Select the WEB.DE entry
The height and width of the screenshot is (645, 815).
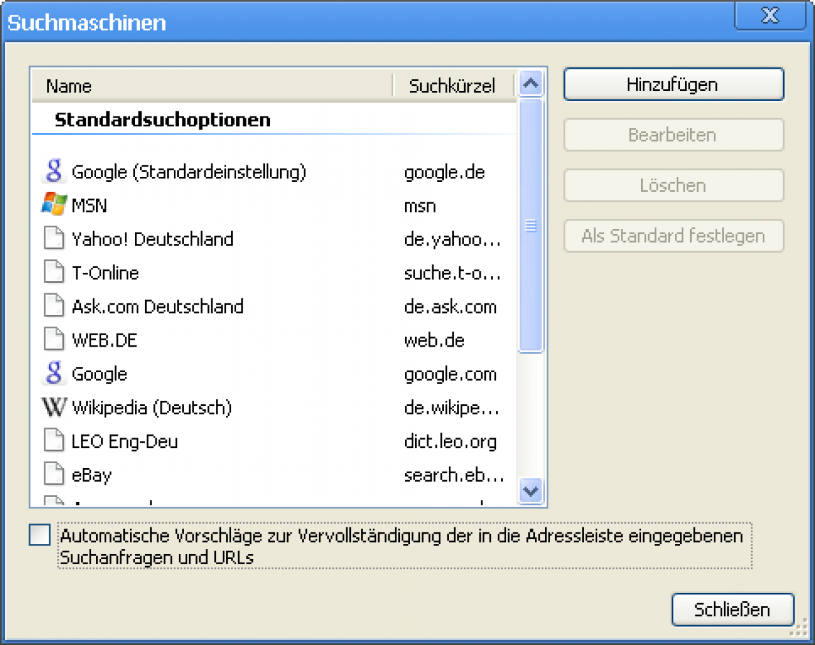(x=274, y=340)
